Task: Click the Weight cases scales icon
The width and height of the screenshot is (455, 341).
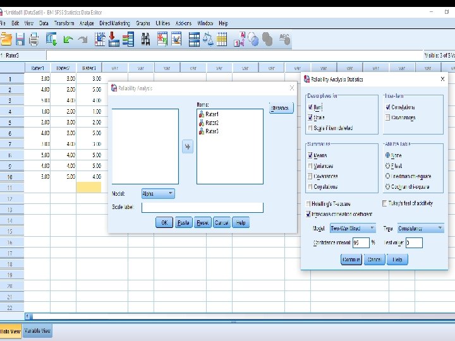Action: [x=208, y=39]
